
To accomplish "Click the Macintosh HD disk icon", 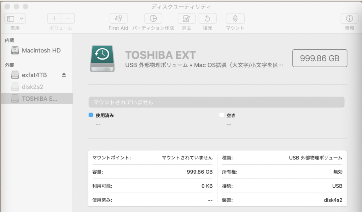I will point(15,50).
